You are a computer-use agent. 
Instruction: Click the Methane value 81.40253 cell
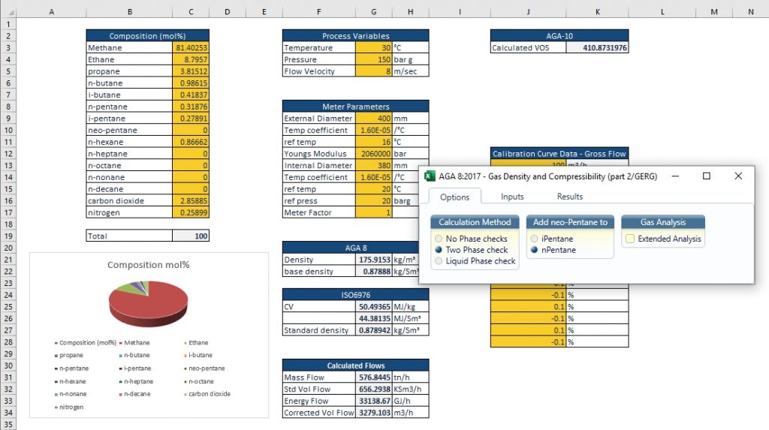[x=191, y=47]
